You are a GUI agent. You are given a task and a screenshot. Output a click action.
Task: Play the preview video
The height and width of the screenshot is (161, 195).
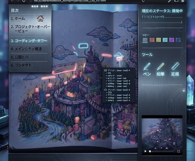pyautogui.click(x=145, y=151)
